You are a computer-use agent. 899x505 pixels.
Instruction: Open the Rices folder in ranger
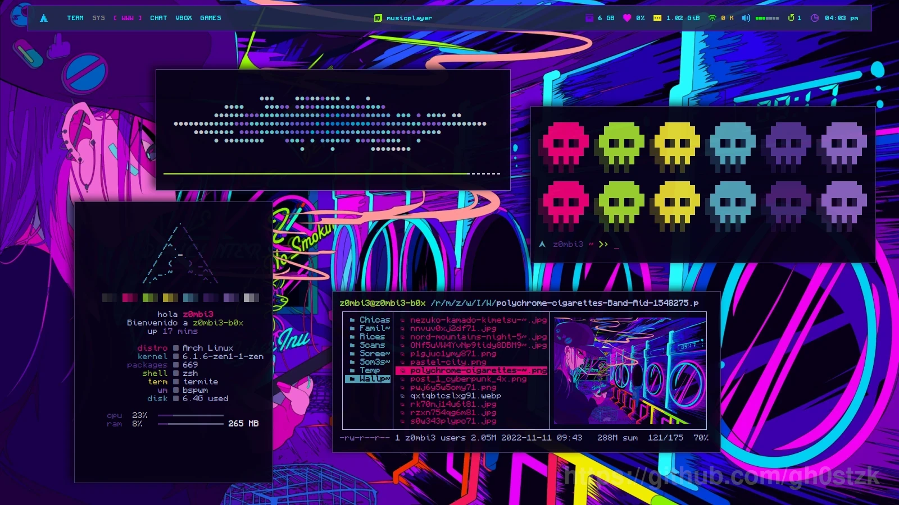click(x=372, y=337)
